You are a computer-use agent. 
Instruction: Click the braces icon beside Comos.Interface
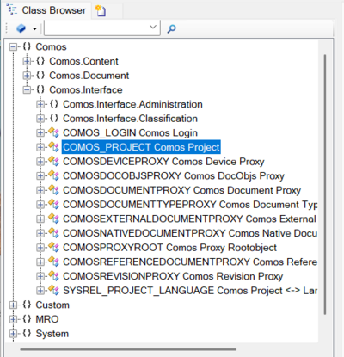click(x=40, y=89)
